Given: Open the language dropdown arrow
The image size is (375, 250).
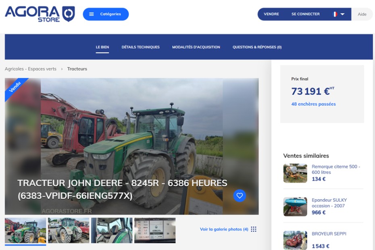Looking at the screenshot, I should (343, 14).
